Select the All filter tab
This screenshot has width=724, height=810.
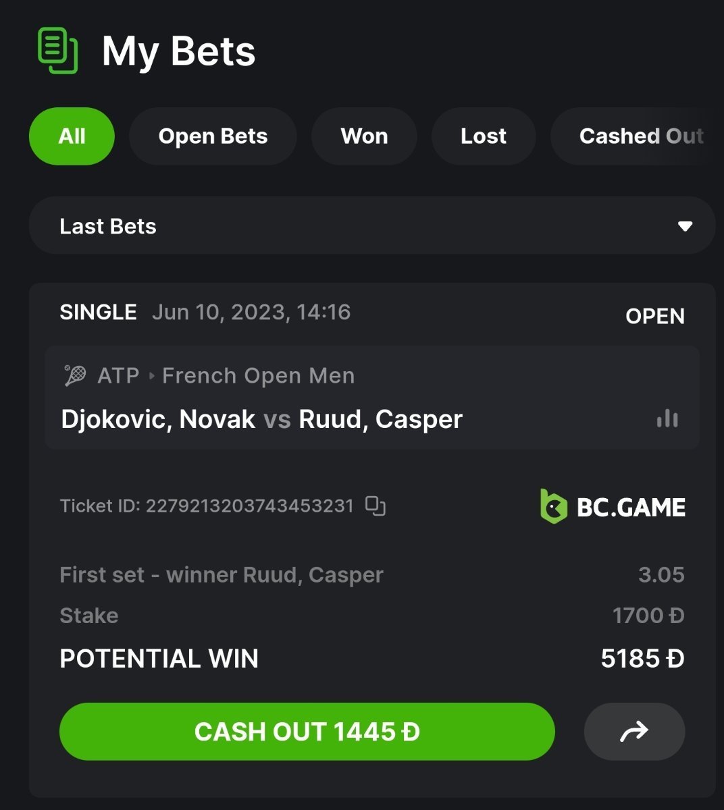pos(72,136)
